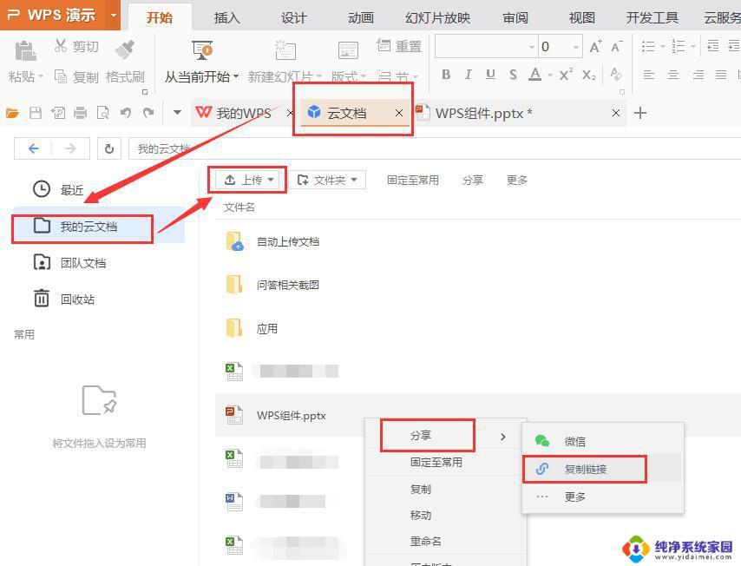The height and width of the screenshot is (566, 741).
Task: Click the font color button
Action: [x=535, y=76]
